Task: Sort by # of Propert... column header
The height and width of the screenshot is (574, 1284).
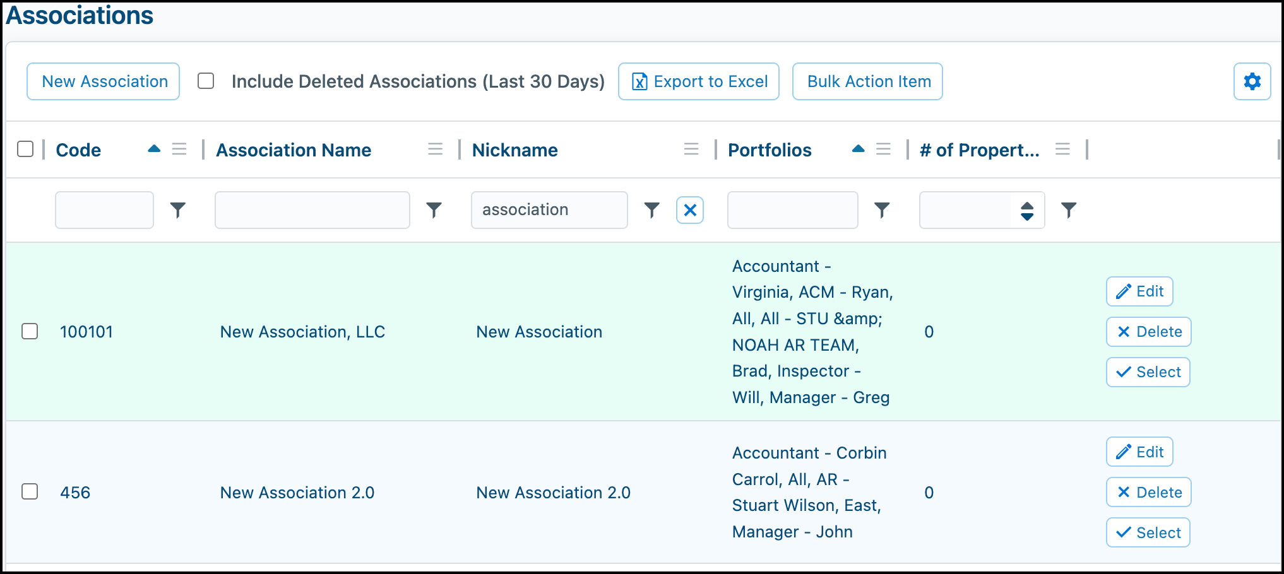Action: point(980,150)
